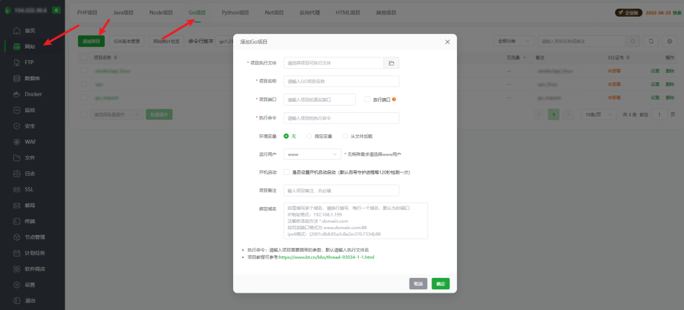The height and width of the screenshot is (310, 684).
Task: Open 计划任务 scheduled tasks in the sidebar
Action: [35, 253]
